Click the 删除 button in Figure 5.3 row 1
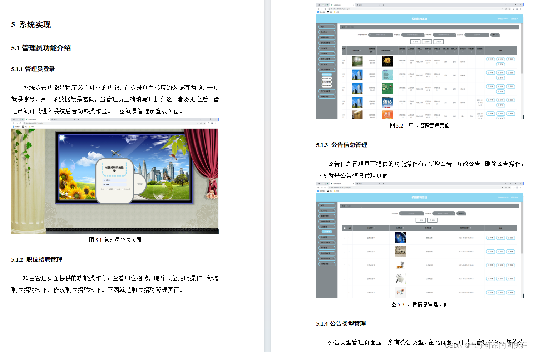Screen dimensions: 533x352 pyautogui.click(x=510, y=238)
